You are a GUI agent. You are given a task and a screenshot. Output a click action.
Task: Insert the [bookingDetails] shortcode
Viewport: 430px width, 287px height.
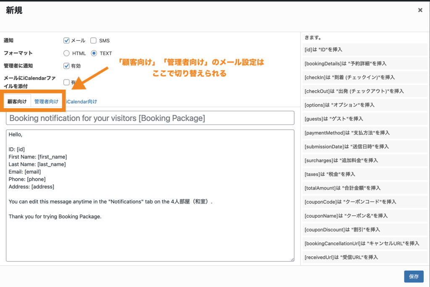[364, 63]
